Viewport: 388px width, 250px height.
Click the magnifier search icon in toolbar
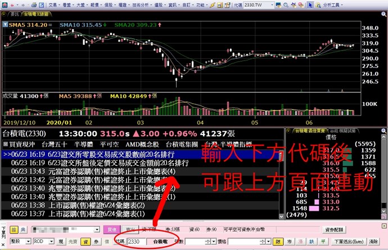point(286,5)
